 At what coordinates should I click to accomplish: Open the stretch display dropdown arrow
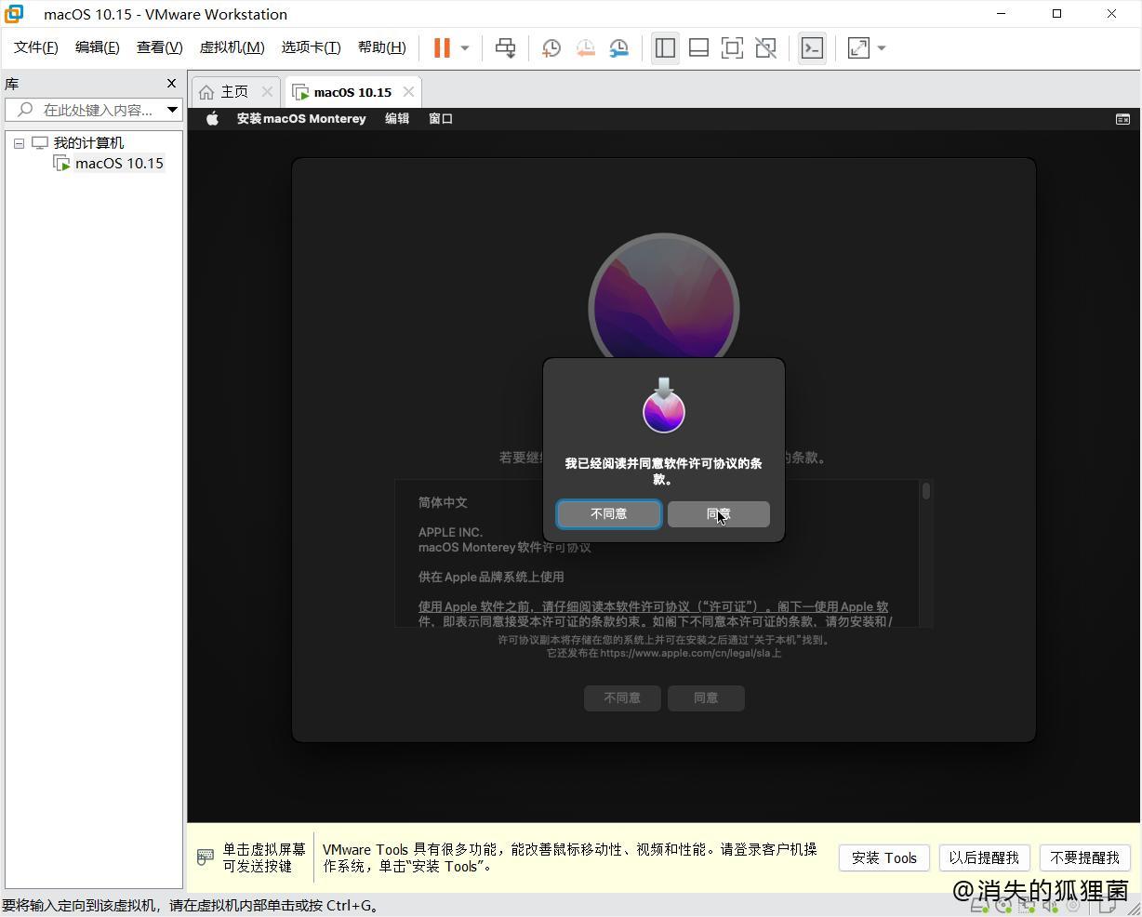(x=882, y=48)
